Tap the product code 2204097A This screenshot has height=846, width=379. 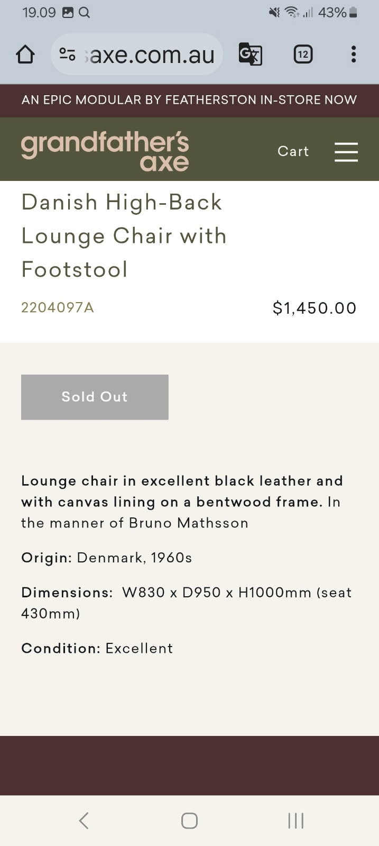tap(58, 307)
